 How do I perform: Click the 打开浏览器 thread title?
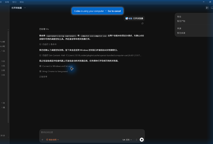click(17, 8)
